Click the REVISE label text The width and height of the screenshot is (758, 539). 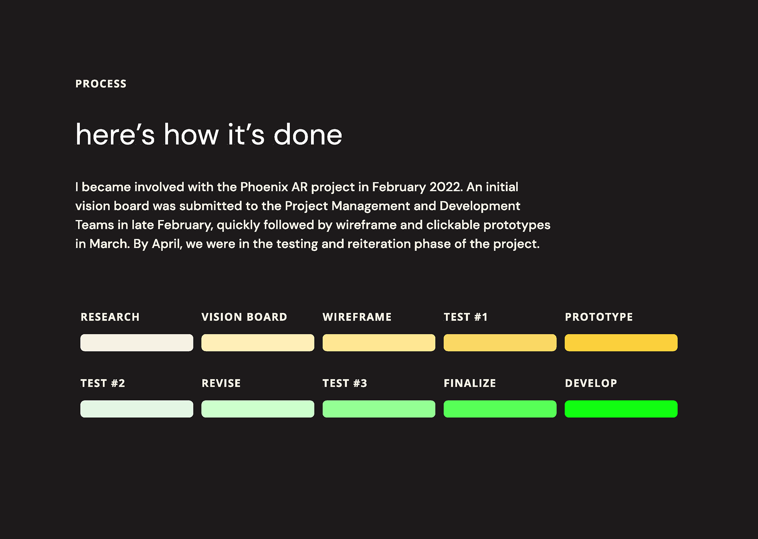pyautogui.click(x=221, y=383)
